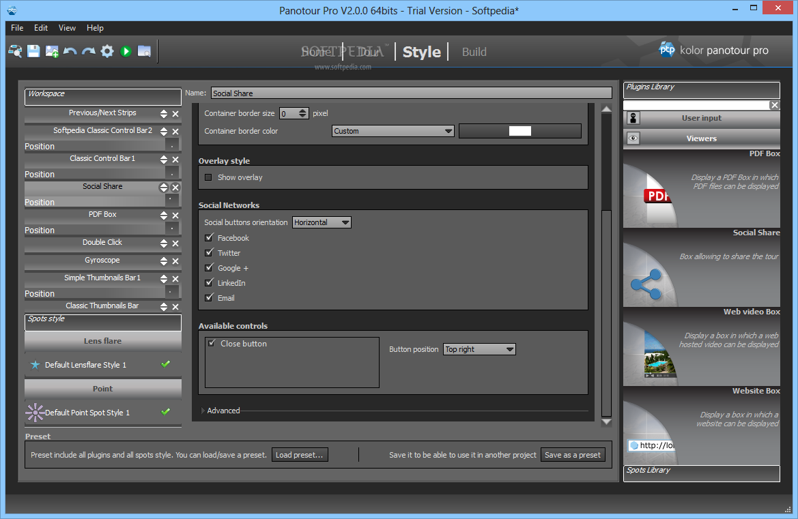Enable the Show overlay checkbox

pyautogui.click(x=208, y=177)
